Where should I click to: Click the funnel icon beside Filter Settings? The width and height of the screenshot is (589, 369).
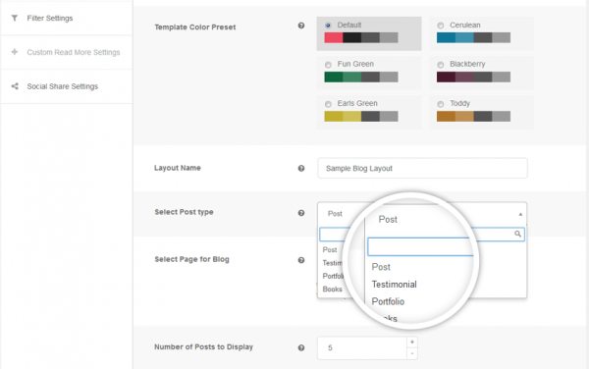[x=15, y=18]
